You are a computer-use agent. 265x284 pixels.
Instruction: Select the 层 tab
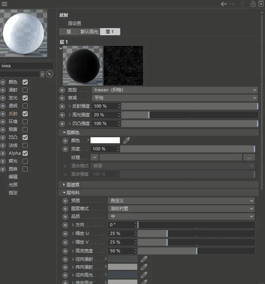69,32
